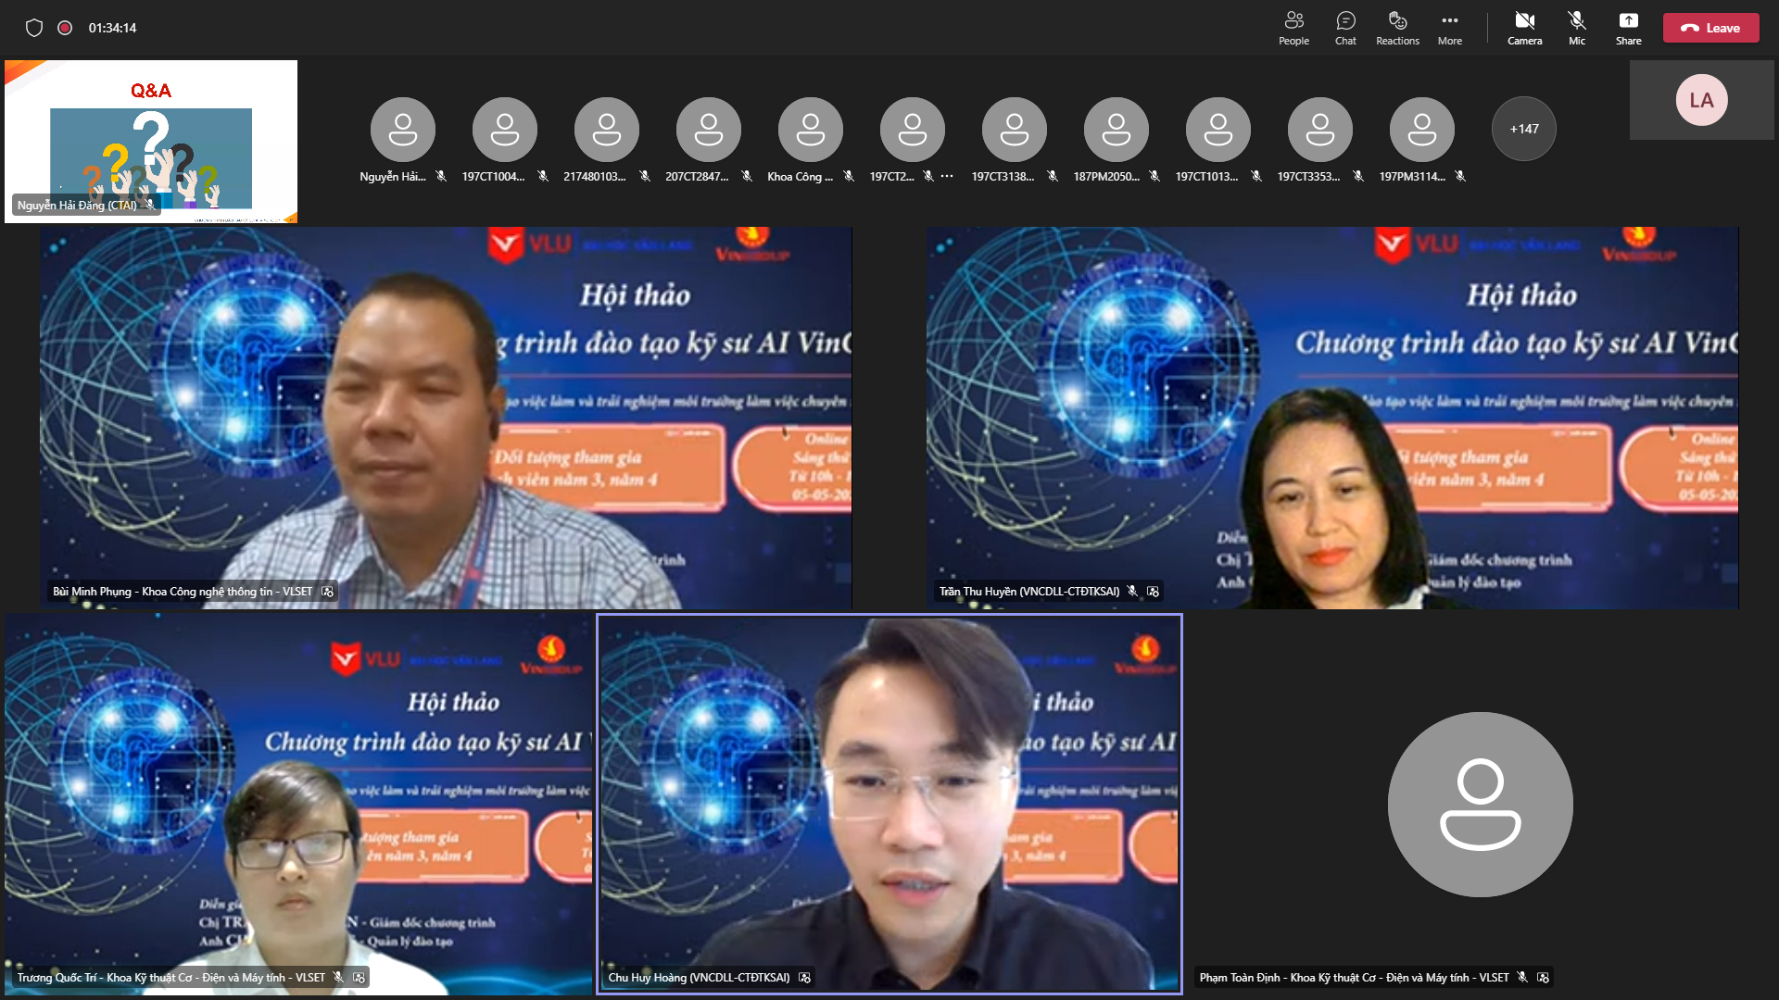Open the Share content tray

[x=1628, y=28]
